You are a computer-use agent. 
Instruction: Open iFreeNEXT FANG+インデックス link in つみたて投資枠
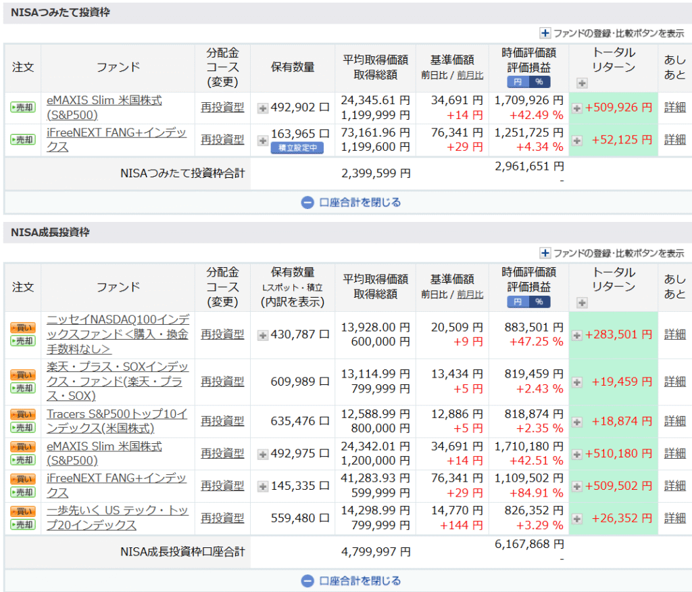click(116, 139)
